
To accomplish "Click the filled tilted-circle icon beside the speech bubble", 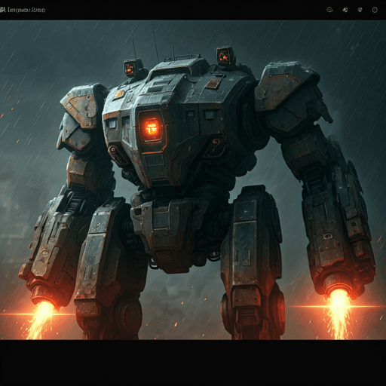I will point(345,10).
